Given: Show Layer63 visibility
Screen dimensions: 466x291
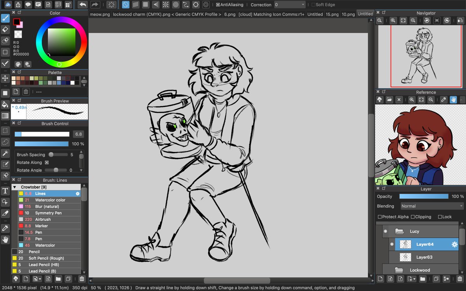Looking at the screenshot, I should [392, 257].
